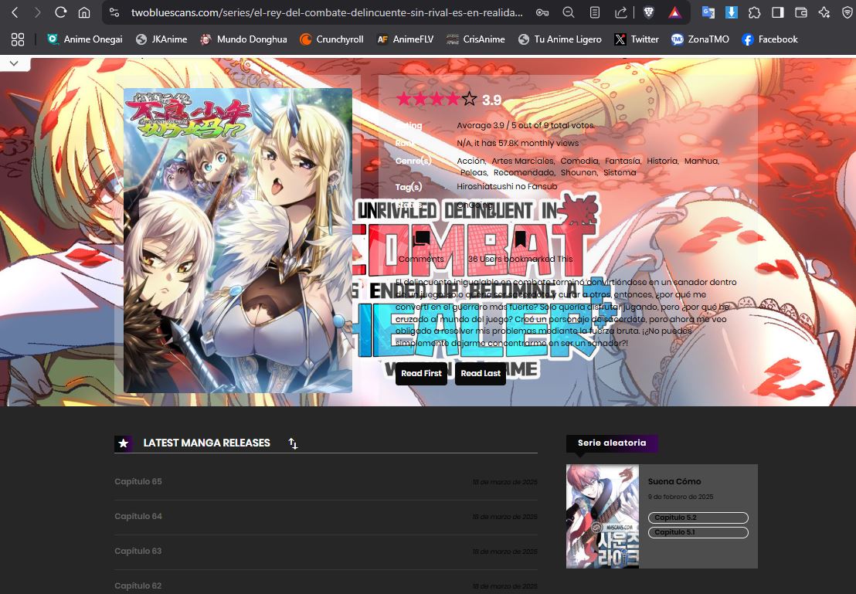Expand the chevron dropdown below bookmarks
Viewport: 856px width, 594px height.
coord(14,63)
